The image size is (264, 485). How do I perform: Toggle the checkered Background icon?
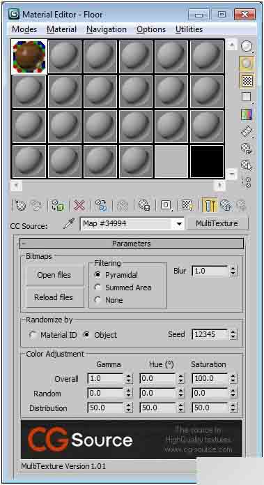(x=247, y=81)
